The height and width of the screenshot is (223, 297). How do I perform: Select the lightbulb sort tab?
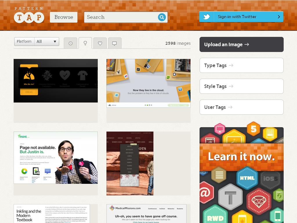point(85,43)
